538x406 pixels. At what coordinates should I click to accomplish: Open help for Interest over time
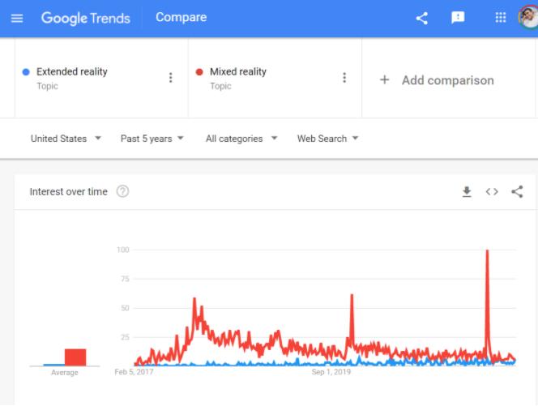click(x=123, y=192)
